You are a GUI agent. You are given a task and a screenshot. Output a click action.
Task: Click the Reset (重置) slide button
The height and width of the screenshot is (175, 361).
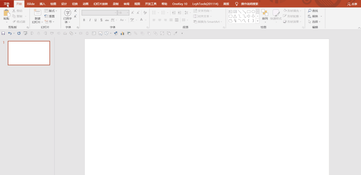click(x=50, y=16)
